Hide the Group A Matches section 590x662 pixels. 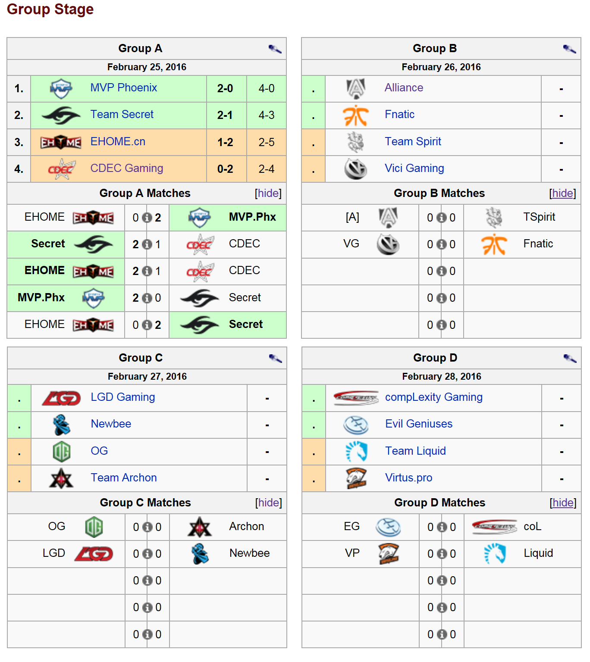point(268,194)
